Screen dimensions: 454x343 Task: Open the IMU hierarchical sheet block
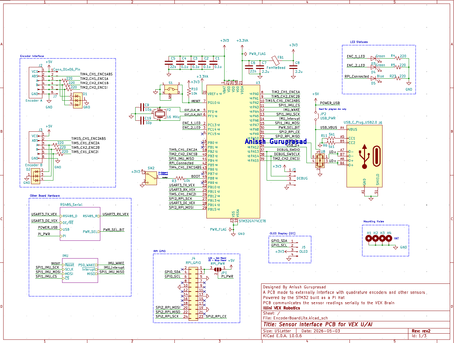tap(80, 271)
